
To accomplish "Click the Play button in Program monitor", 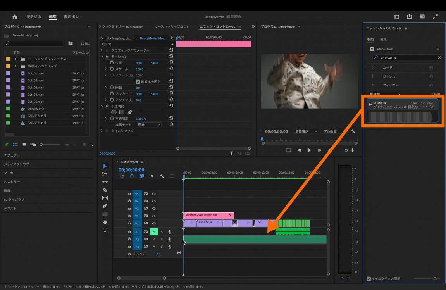I will tap(309, 150).
